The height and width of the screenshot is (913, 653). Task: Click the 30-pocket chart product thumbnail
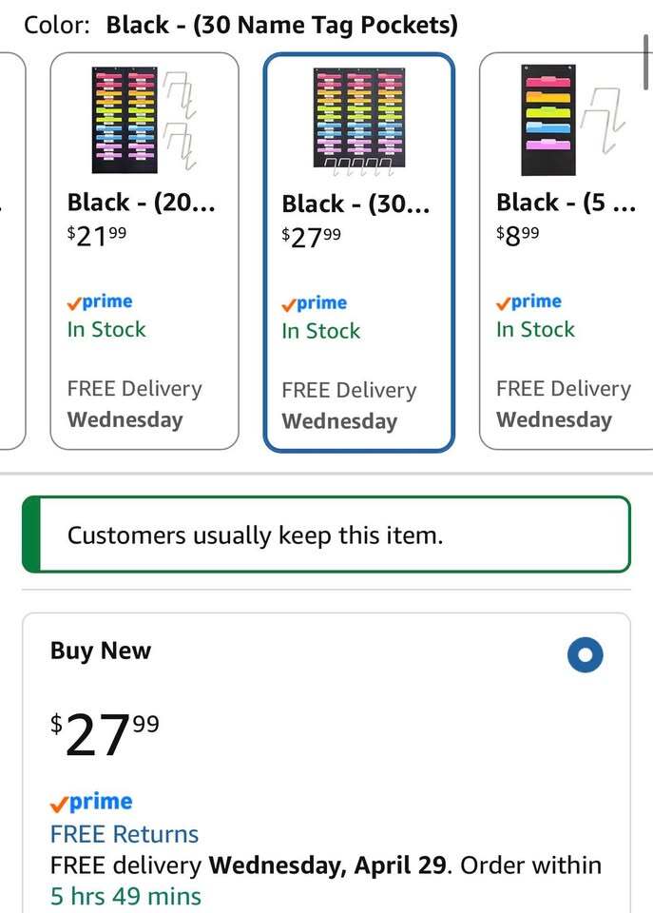[358, 121]
